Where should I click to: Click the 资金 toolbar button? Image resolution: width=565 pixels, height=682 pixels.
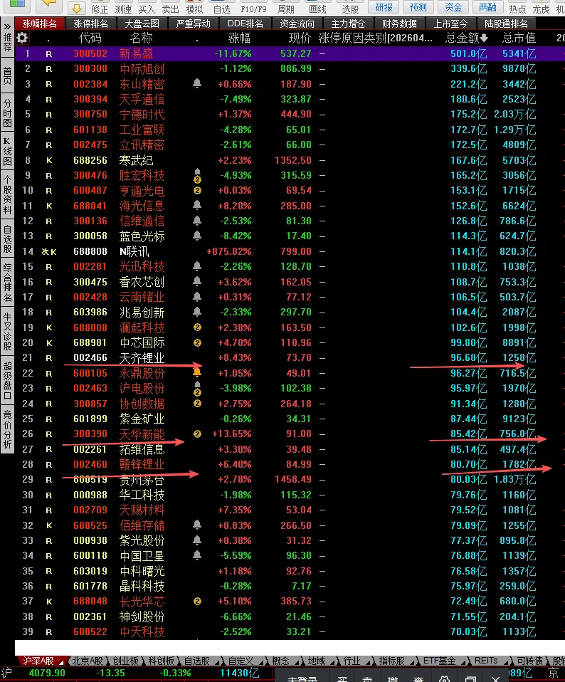453,7
